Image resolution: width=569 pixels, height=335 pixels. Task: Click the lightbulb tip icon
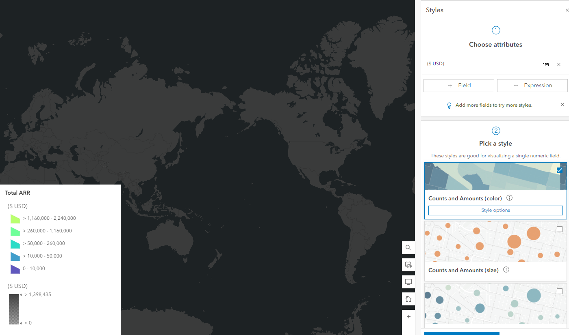449,105
